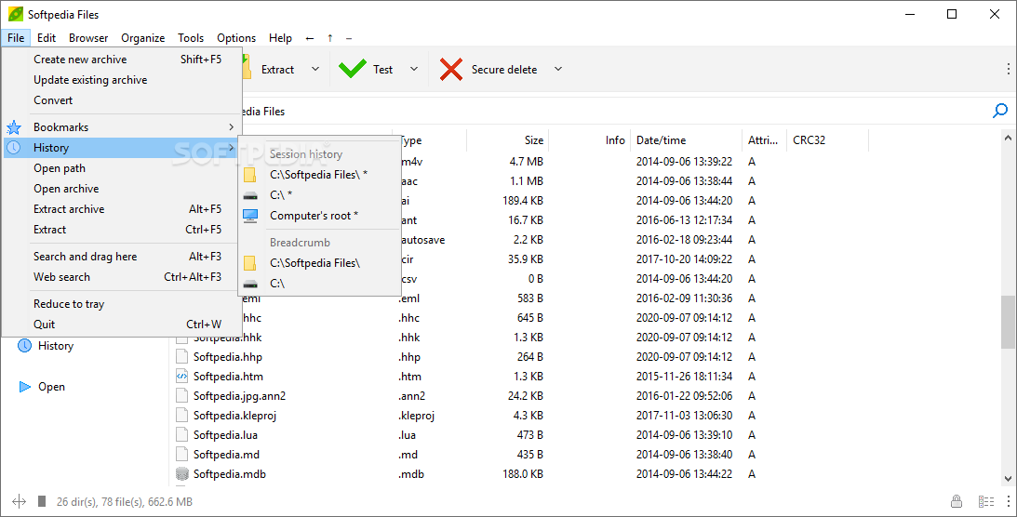
Task: Click the clock icon beside History menu entry
Action: (x=13, y=148)
